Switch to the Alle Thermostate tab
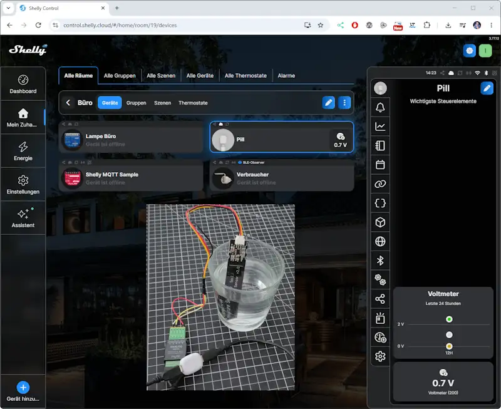Viewport: 501px width, 409px height. [245, 76]
